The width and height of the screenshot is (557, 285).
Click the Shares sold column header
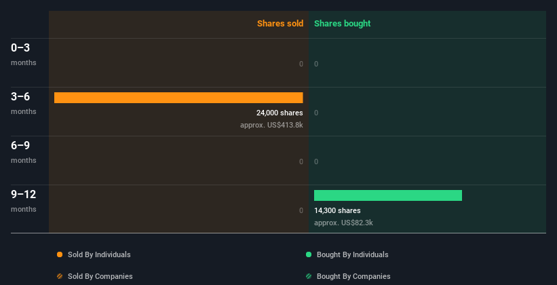(280, 24)
